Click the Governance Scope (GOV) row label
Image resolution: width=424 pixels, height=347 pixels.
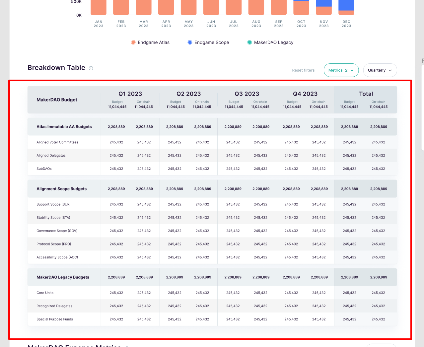57,231
